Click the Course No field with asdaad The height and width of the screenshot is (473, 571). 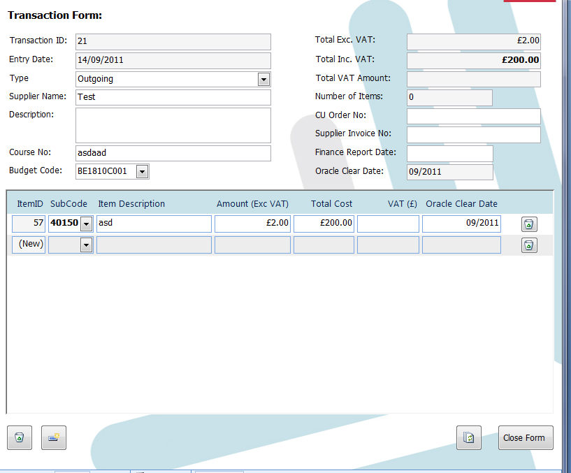[x=173, y=153]
